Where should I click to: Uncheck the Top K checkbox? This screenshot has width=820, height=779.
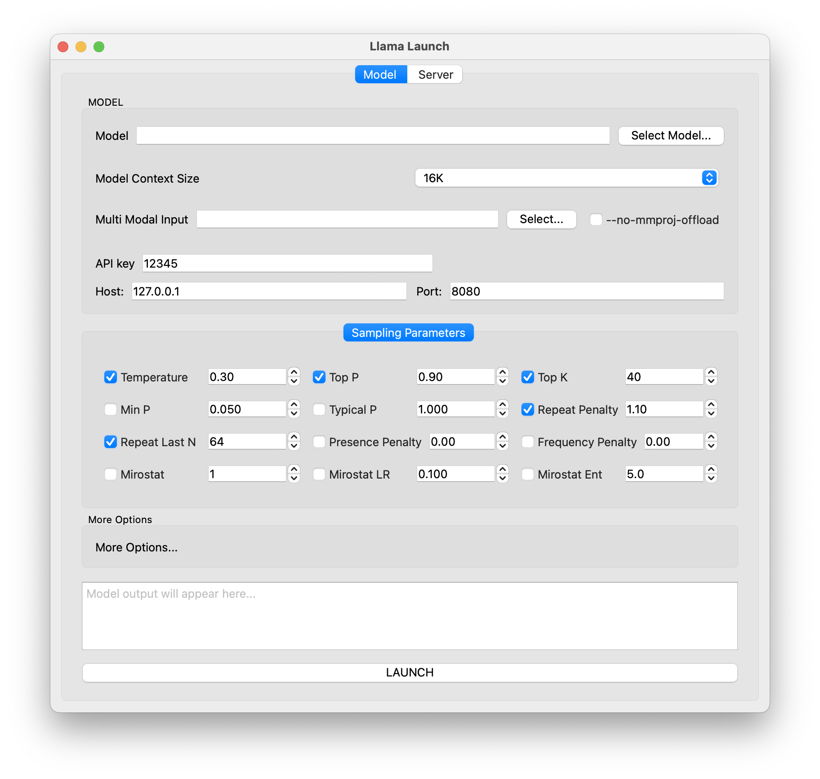click(x=528, y=377)
